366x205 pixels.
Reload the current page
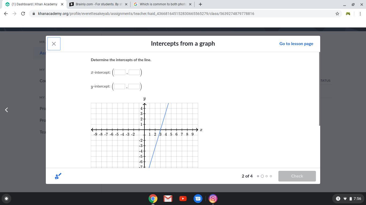(x=23, y=14)
